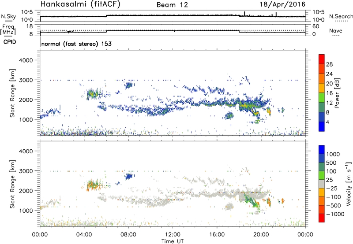Click the date '18/Apr/2016'

282,4
